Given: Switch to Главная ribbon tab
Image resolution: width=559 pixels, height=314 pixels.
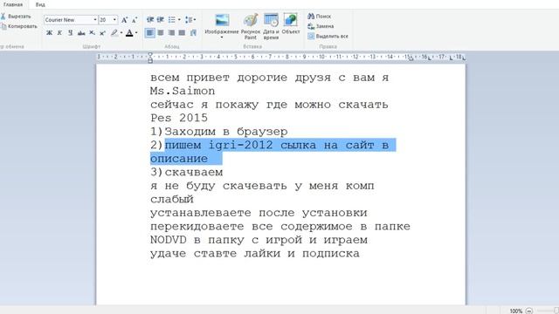Looking at the screenshot, I should click(x=13, y=4).
